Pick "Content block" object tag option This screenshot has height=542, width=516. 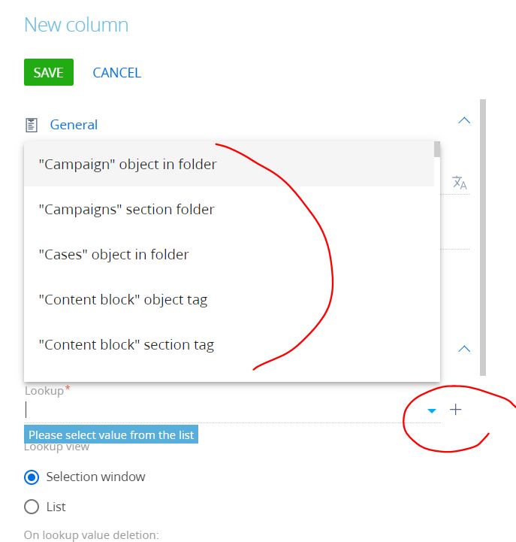tap(229, 299)
